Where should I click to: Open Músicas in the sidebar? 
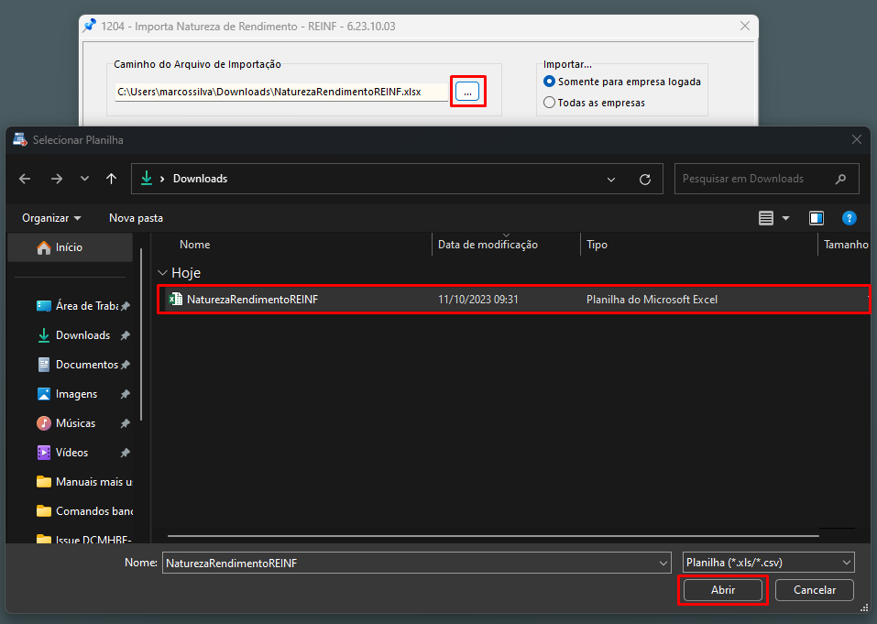tap(82, 423)
